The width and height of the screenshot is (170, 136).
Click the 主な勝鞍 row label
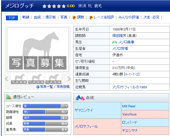click(82, 81)
